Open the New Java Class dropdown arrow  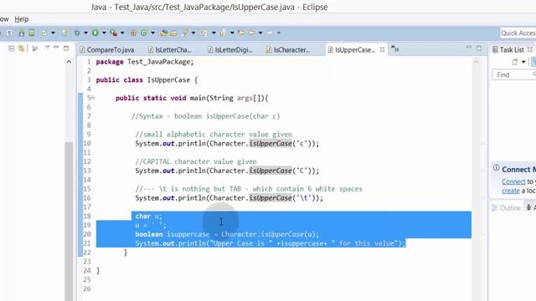152,33
